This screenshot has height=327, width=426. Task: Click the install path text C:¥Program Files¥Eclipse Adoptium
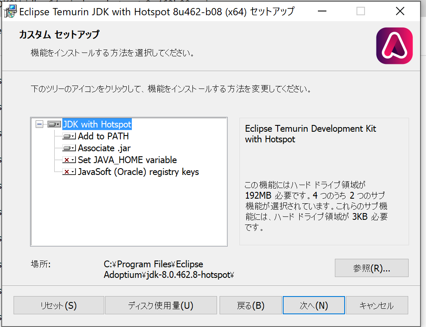tap(168, 269)
